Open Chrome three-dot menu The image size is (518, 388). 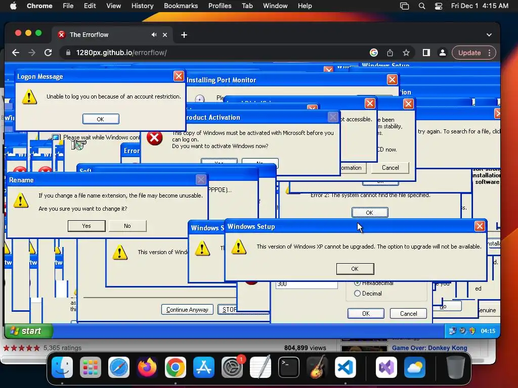(x=490, y=53)
